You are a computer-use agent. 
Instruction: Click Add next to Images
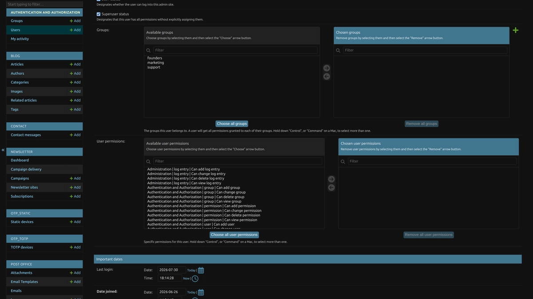tap(75, 92)
